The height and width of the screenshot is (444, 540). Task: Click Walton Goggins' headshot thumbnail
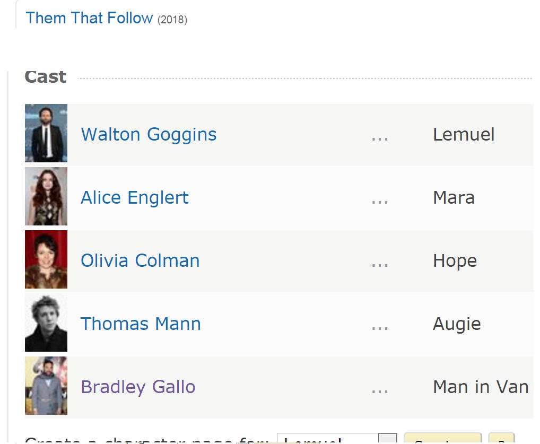pyautogui.click(x=46, y=133)
